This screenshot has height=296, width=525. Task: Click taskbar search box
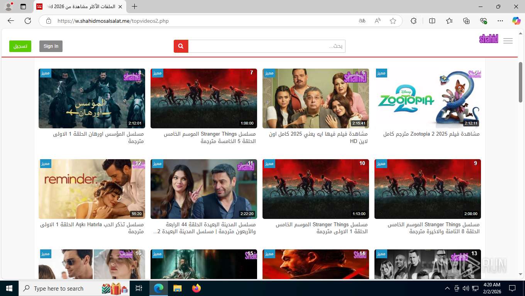click(x=75, y=288)
